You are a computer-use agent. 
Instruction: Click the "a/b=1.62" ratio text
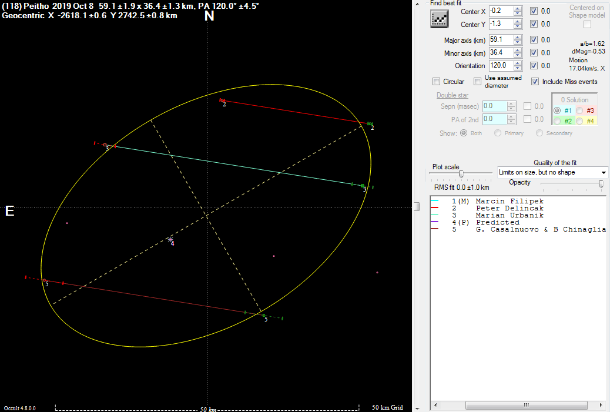click(592, 43)
